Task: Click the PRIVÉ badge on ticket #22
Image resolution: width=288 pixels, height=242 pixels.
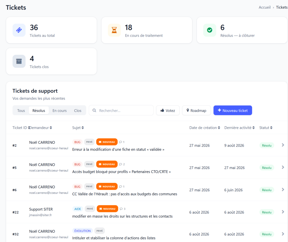Action: pos(90,209)
